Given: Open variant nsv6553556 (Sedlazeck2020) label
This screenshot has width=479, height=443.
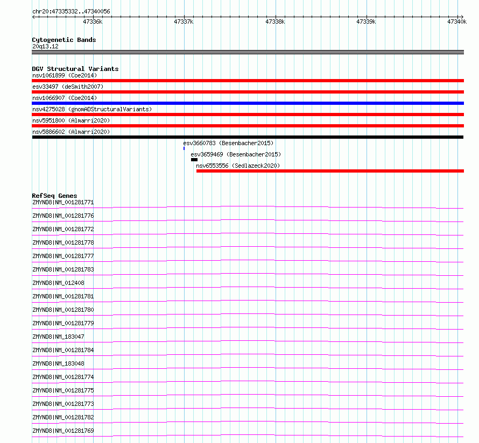Looking at the screenshot, I should [238, 166].
